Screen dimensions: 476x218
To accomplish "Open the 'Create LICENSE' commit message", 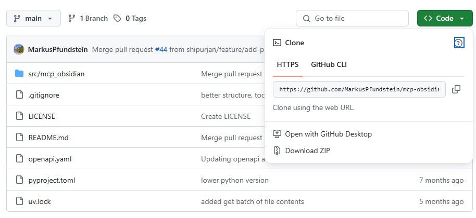I will [x=226, y=116].
